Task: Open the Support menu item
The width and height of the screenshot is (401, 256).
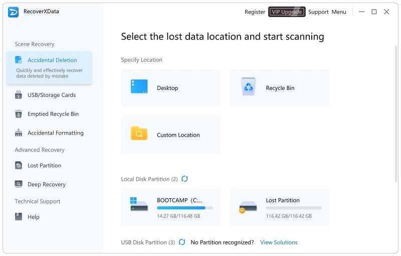Action: [318, 12]
